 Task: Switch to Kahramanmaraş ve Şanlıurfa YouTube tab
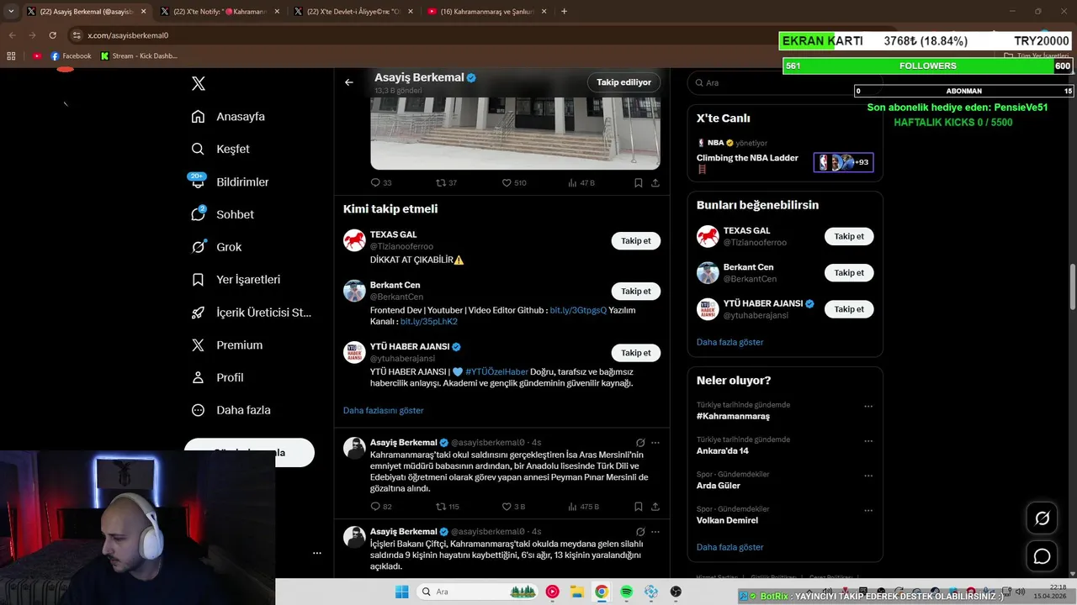click(486, 12)
